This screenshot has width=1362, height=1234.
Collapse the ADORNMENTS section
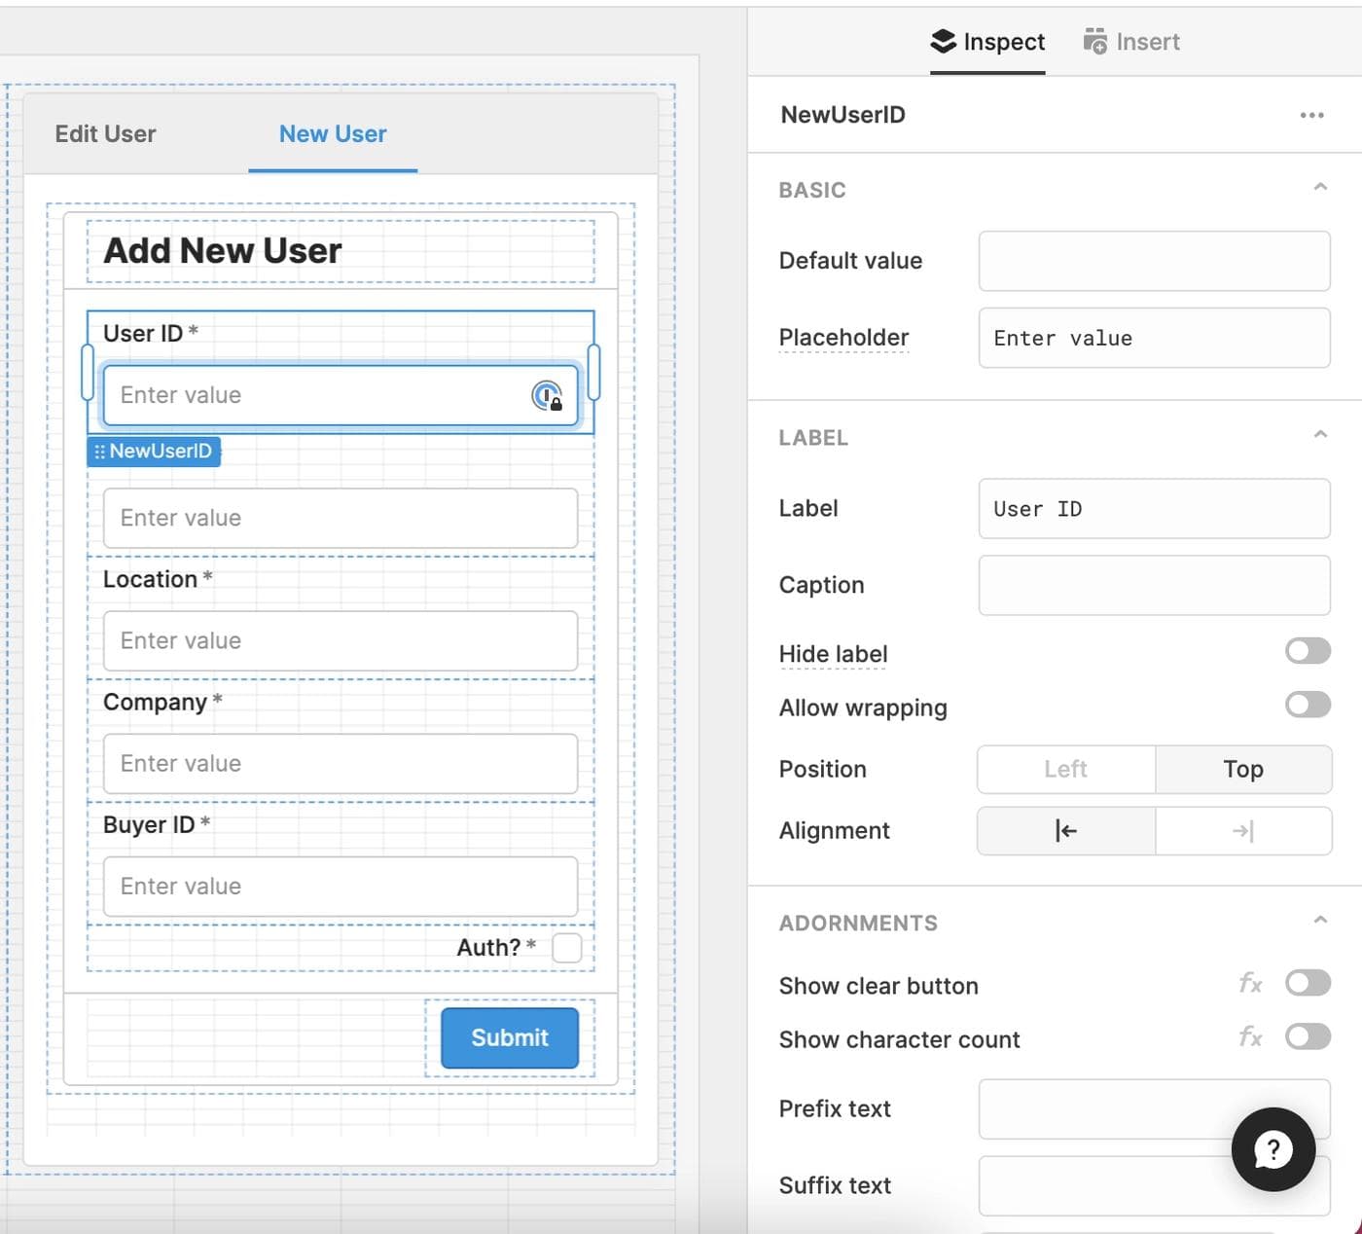(x=1319, y=921)
